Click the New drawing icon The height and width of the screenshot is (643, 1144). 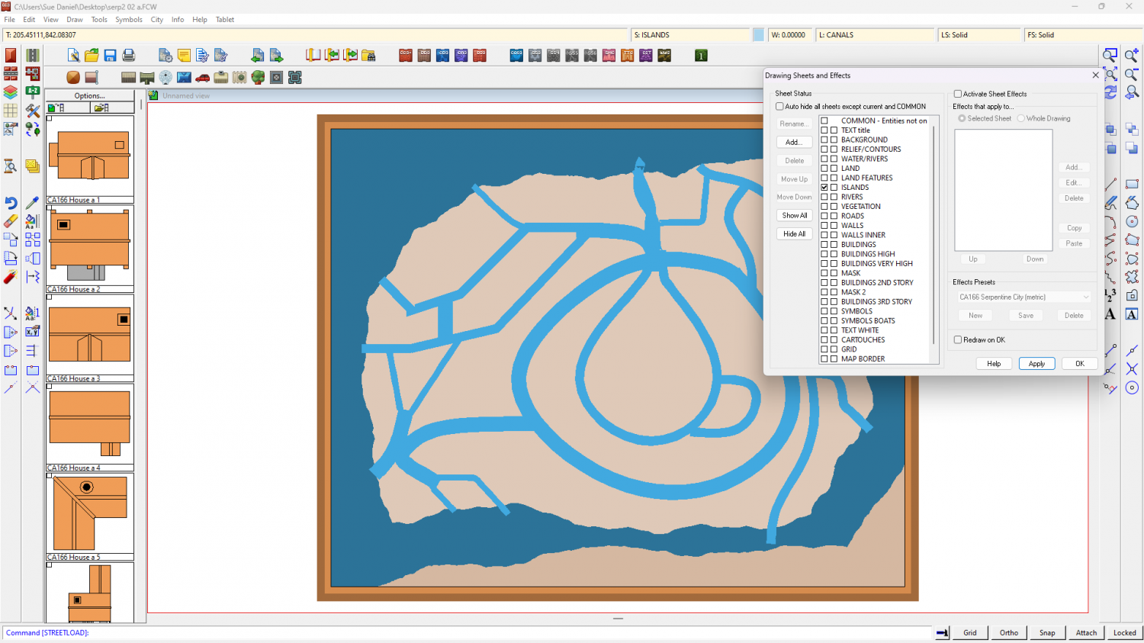pyautogui.click(x=73, y=55)
